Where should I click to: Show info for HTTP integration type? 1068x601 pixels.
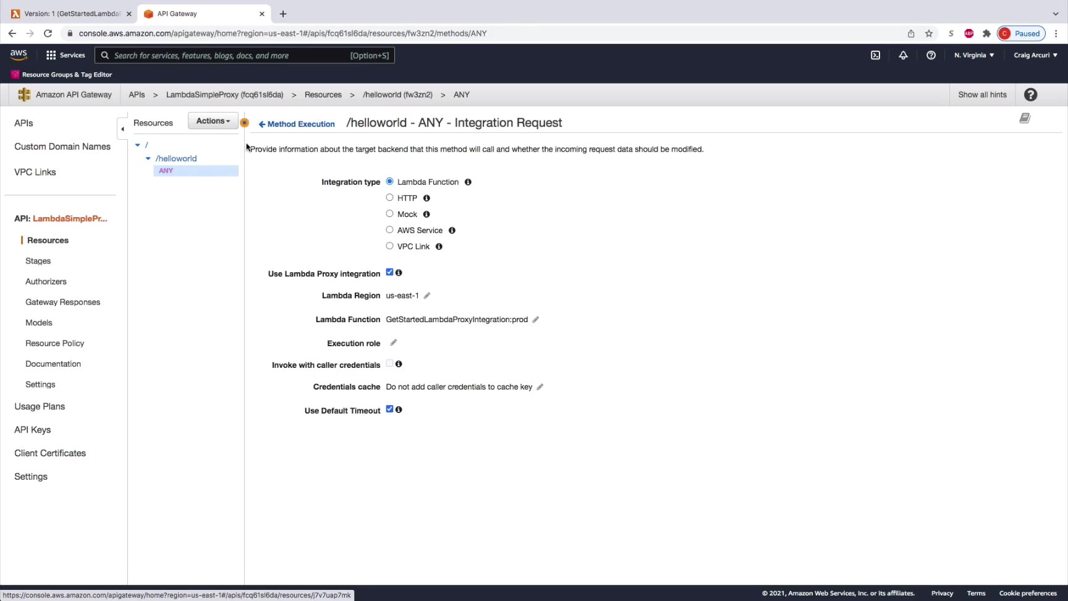tap(426, 198)
